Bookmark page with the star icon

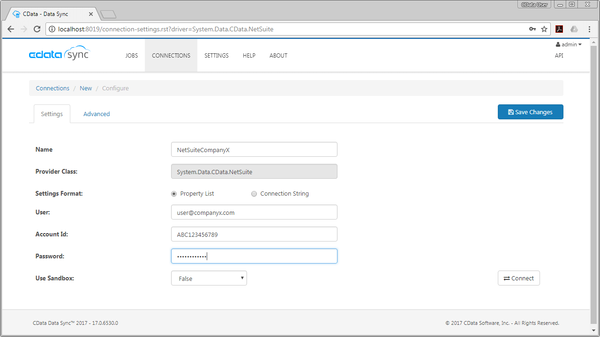tap(544, 29)
